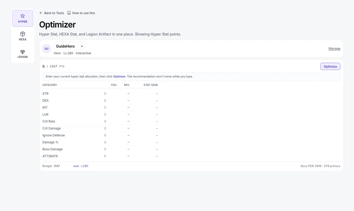
Task: Click the INT category label
Action: (x=45, y=107)
